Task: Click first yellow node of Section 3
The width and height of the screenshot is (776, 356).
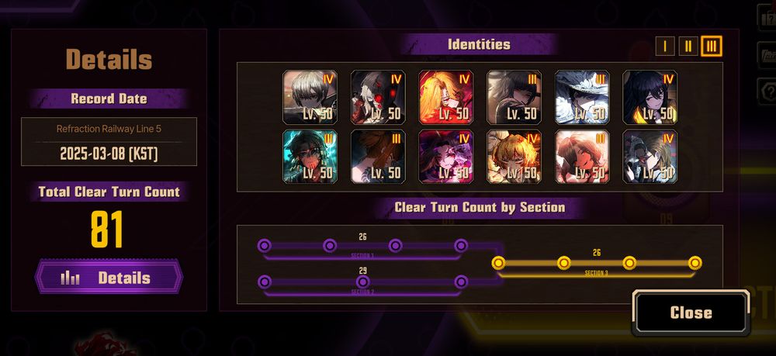Action: [x=498, y=263]
